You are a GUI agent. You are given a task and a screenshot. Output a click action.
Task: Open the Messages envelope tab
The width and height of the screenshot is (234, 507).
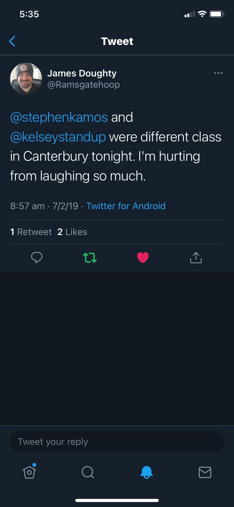pyautogui.click(x=205, y=472)
